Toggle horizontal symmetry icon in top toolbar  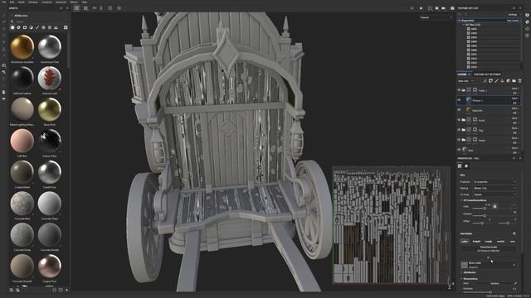[x=95, y=8]
